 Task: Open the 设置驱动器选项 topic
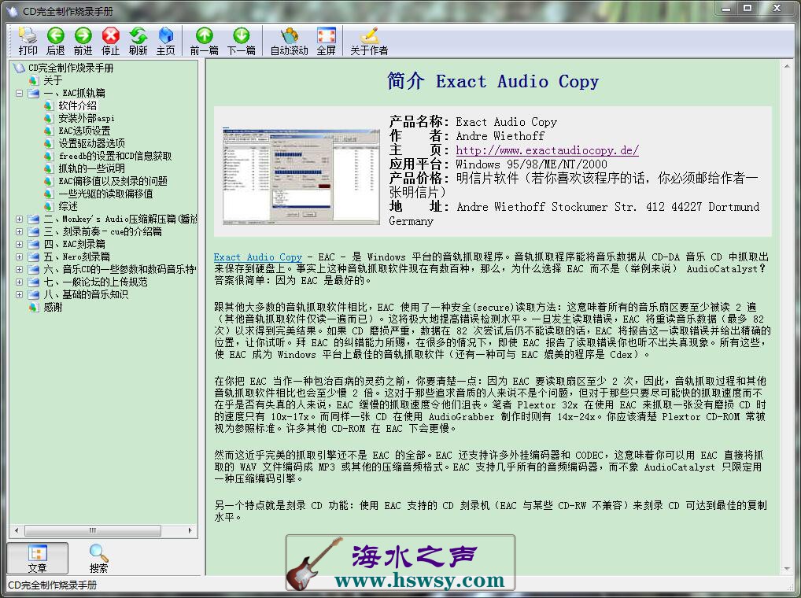pyautogui.click(x=91, y=143)
